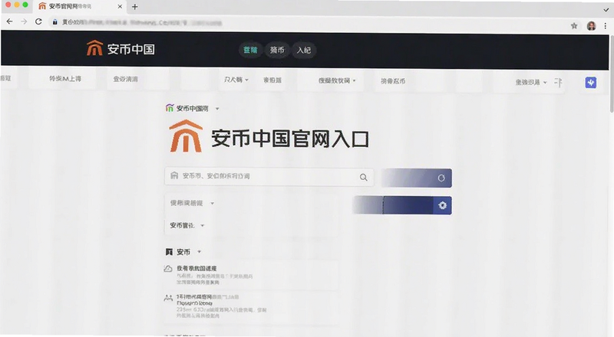This screenshot has height=337, width=614.
Task: Click the address bar lock icon
Action: (x=54, y=22)
